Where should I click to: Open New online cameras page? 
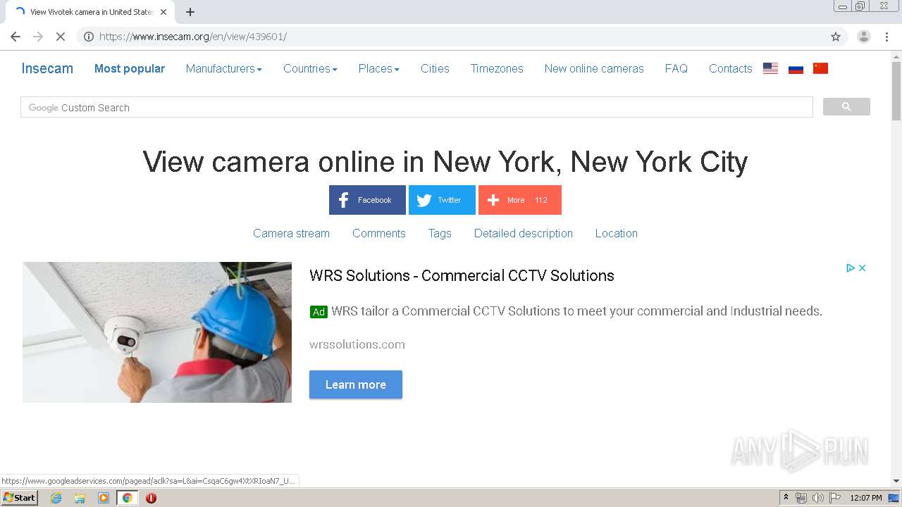(x=594, y=68)
